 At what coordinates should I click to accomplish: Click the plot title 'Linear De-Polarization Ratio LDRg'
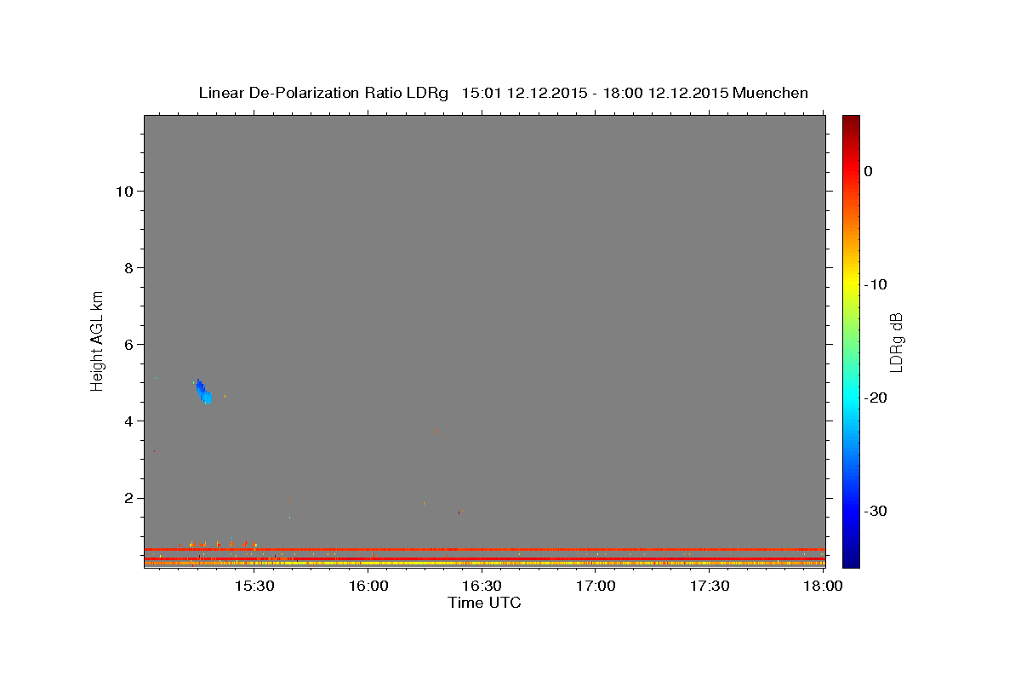pos(323,93)
